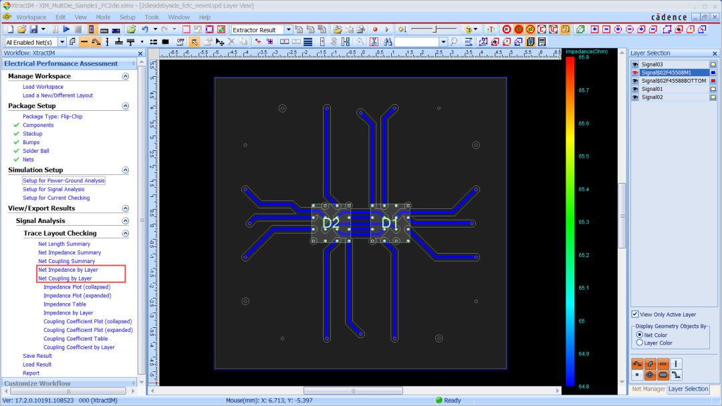This screenshot has width=722, height=406.
Task: Switch to the Net Manager tab
Action: tap(648, 389)
